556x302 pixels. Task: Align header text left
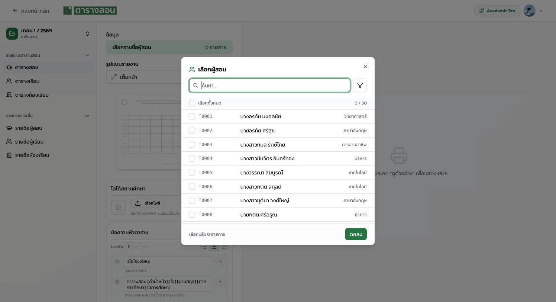[205, 247]
